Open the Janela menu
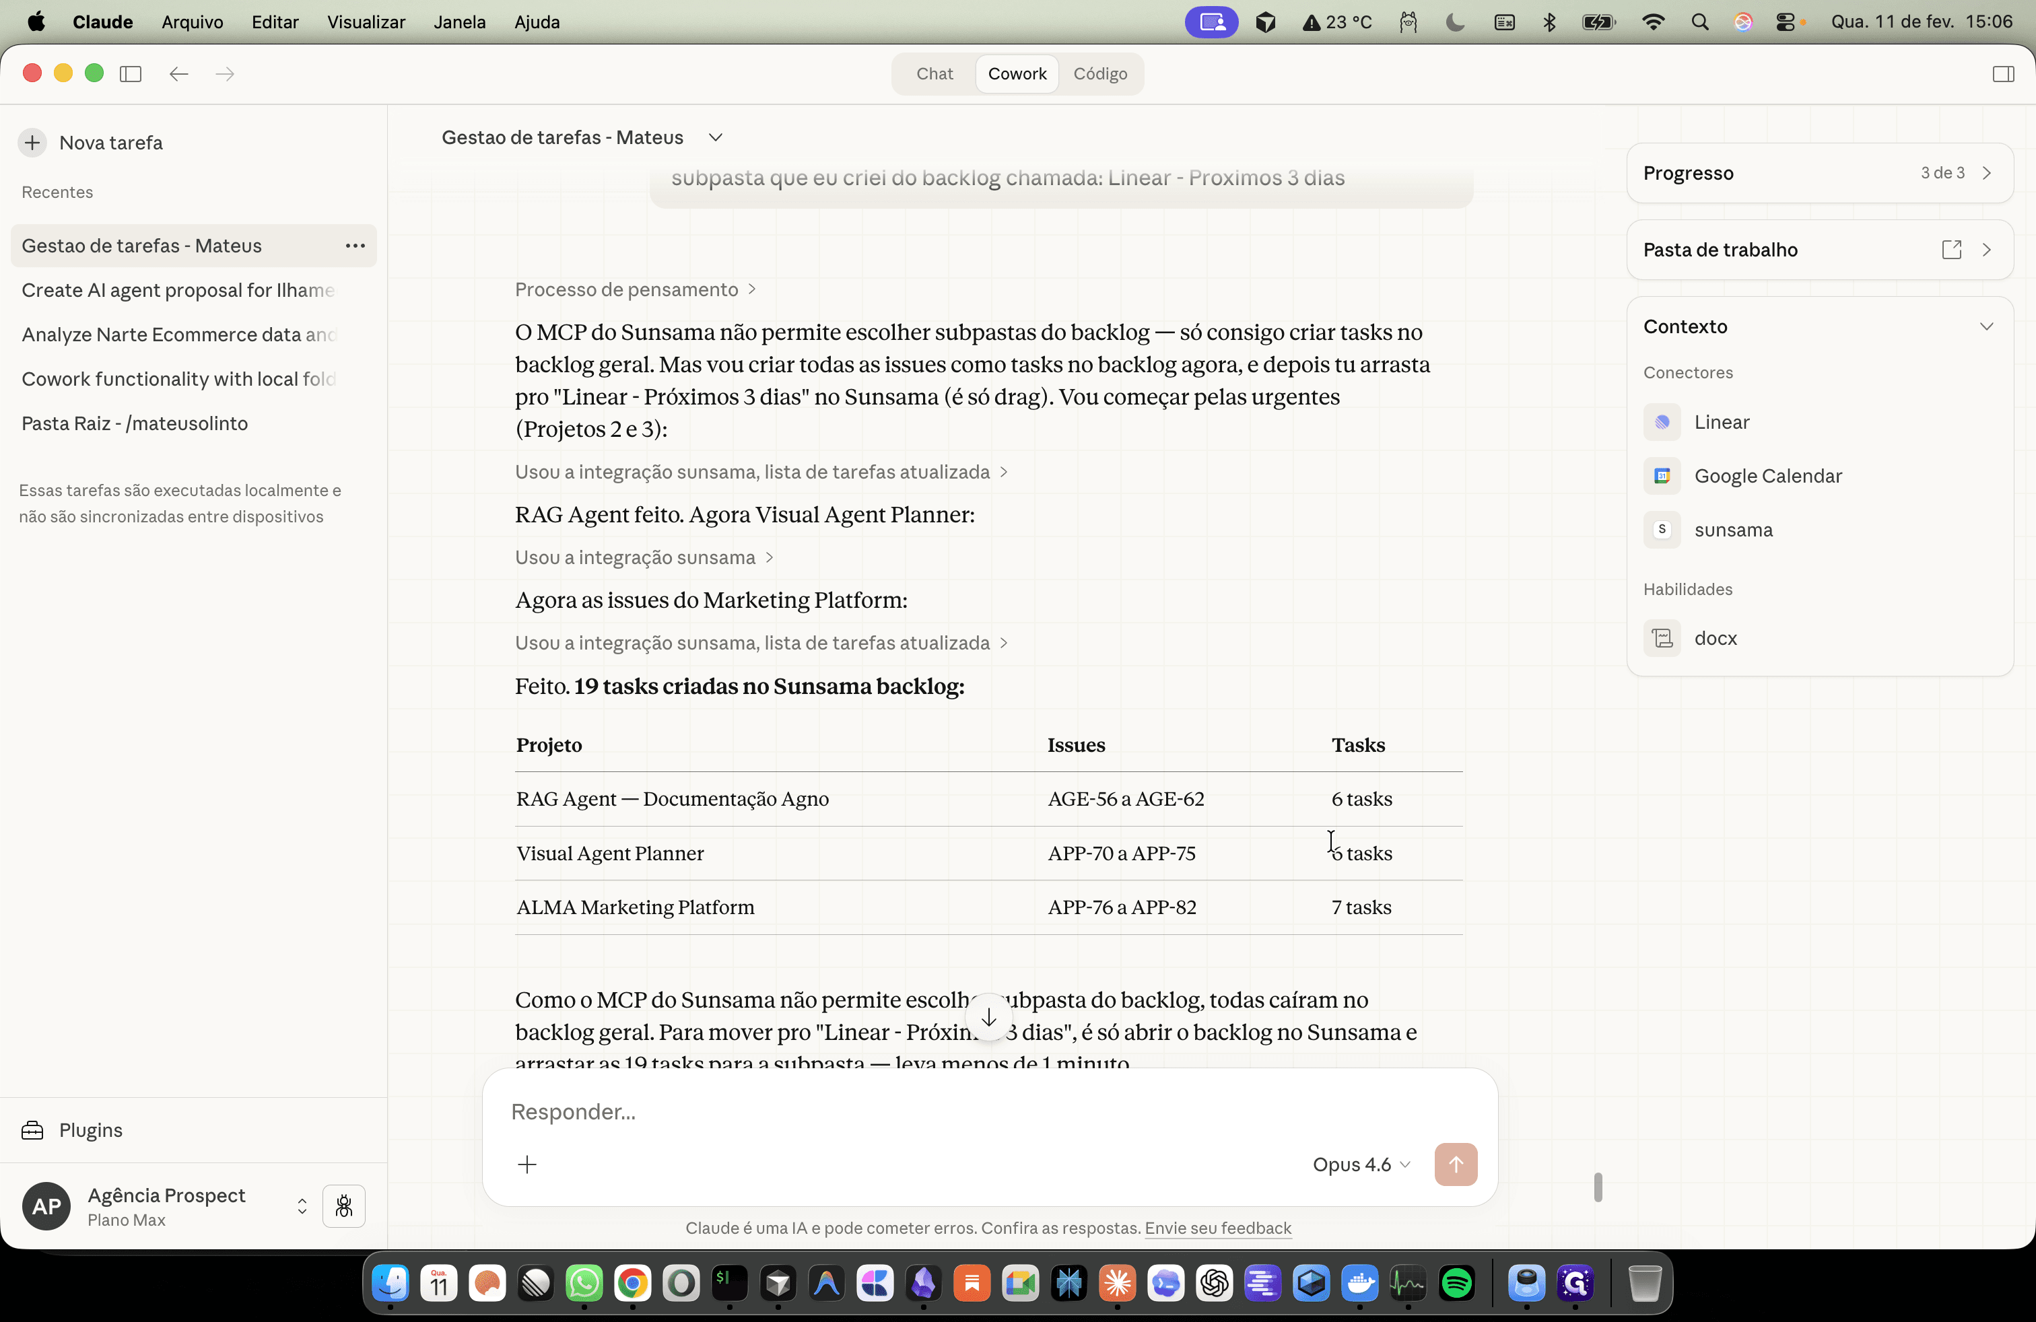The width and height of the screenshot is (2036, 1322). coord(459,22)
